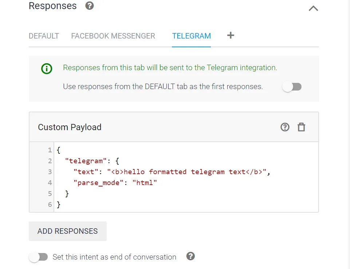This screenshot has height=269, width=351.
Task: Click the closing brace on line 6
Action: coord(59,205)
